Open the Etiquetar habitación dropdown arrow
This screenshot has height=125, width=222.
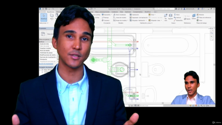pyautogui.click(x=146, y=20)
